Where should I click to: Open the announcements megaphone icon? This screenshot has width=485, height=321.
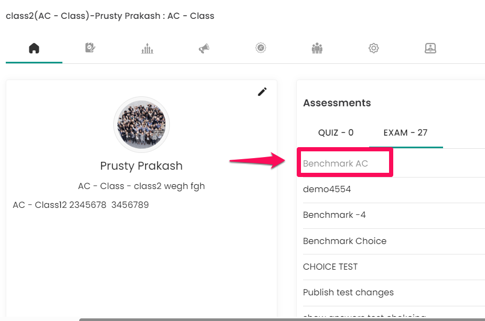[204, 48]
